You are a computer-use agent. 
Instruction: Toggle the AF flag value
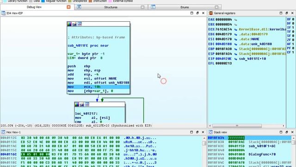[293, 44]
